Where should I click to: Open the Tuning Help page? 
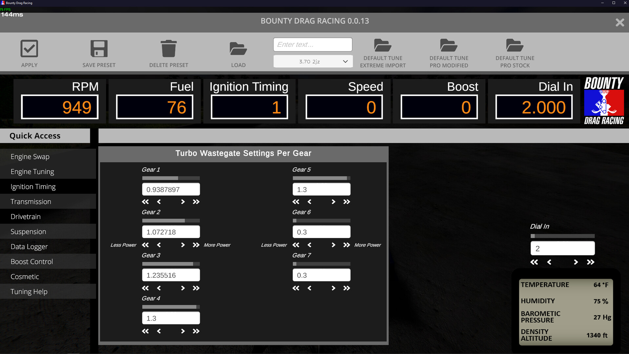pos(29,291)
